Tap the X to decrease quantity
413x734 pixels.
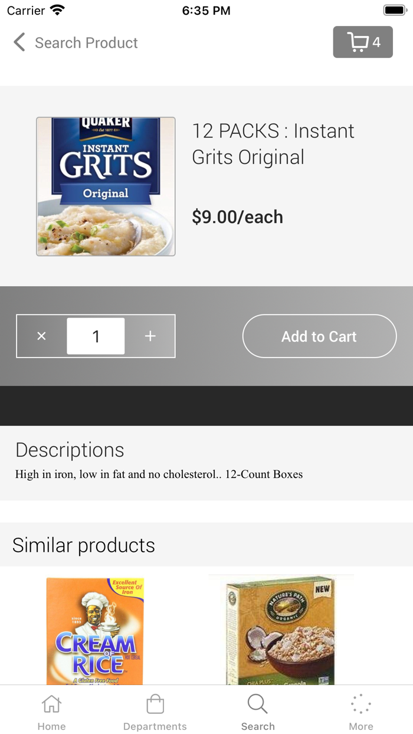(x=41, y=336)
